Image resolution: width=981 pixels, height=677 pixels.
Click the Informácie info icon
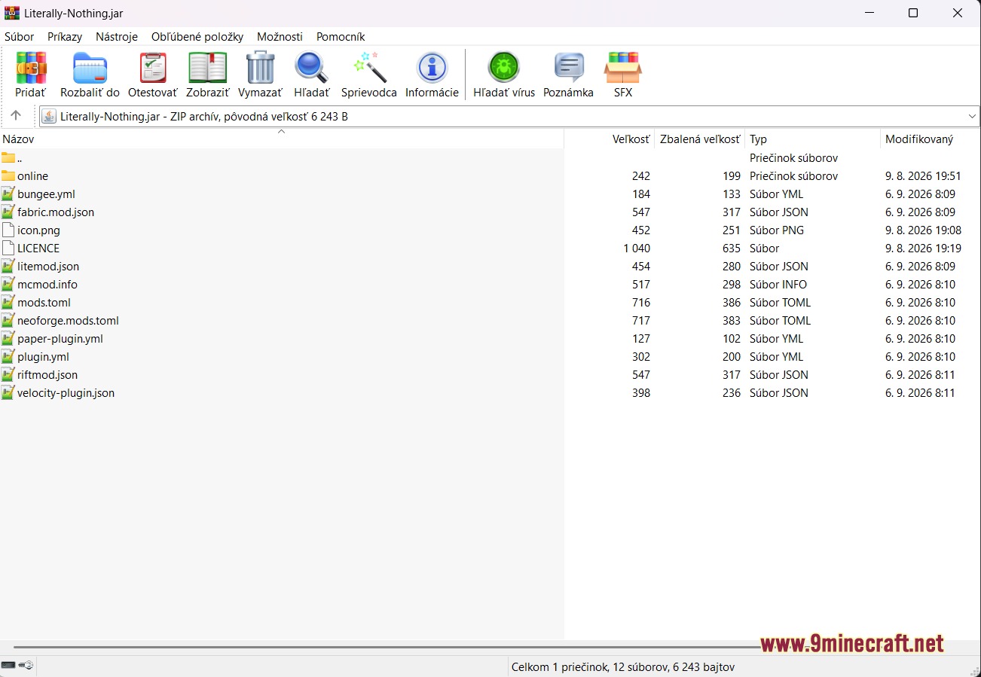click(432, 68)
